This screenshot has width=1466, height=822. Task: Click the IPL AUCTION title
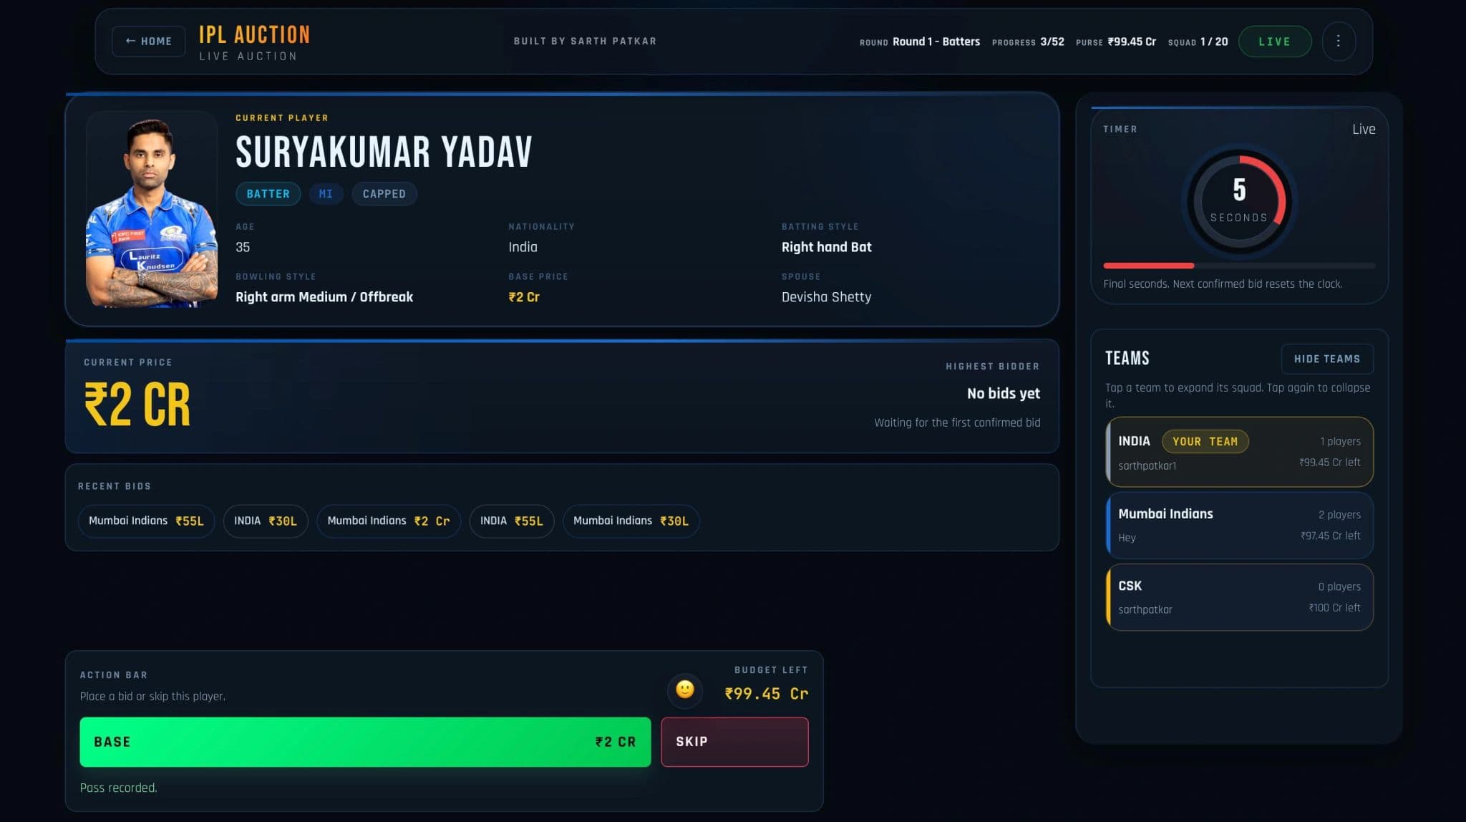point(254,34)
